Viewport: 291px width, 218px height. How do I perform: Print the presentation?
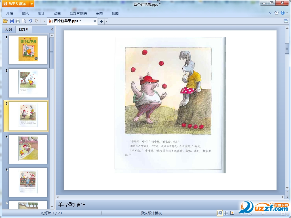pos(18,21)
